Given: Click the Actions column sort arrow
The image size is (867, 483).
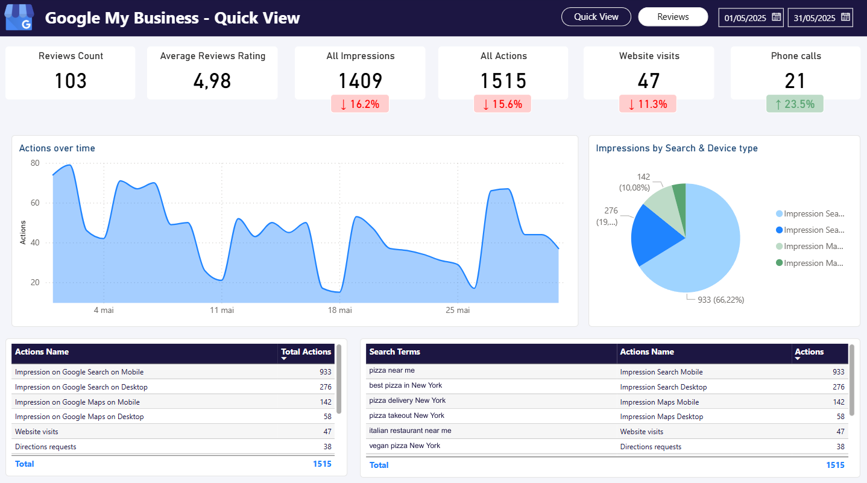Looking at the screenshot, I should (x=798, y=359).
